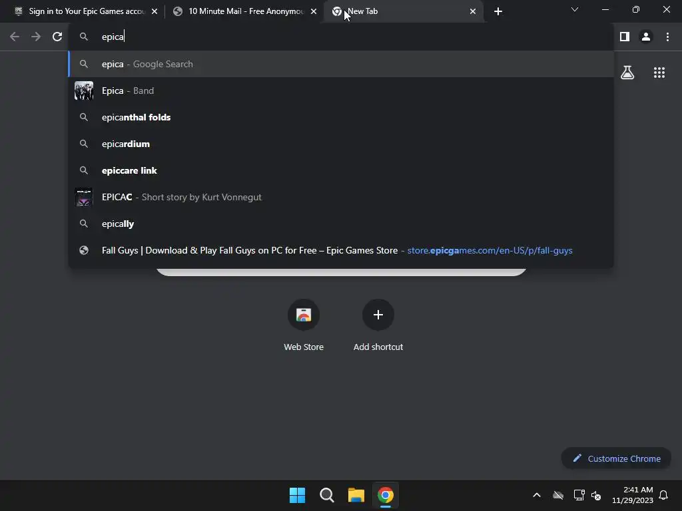Open the Web Store shortcut
This screenshot has width=682, height=511.
(x=304, y=325)
